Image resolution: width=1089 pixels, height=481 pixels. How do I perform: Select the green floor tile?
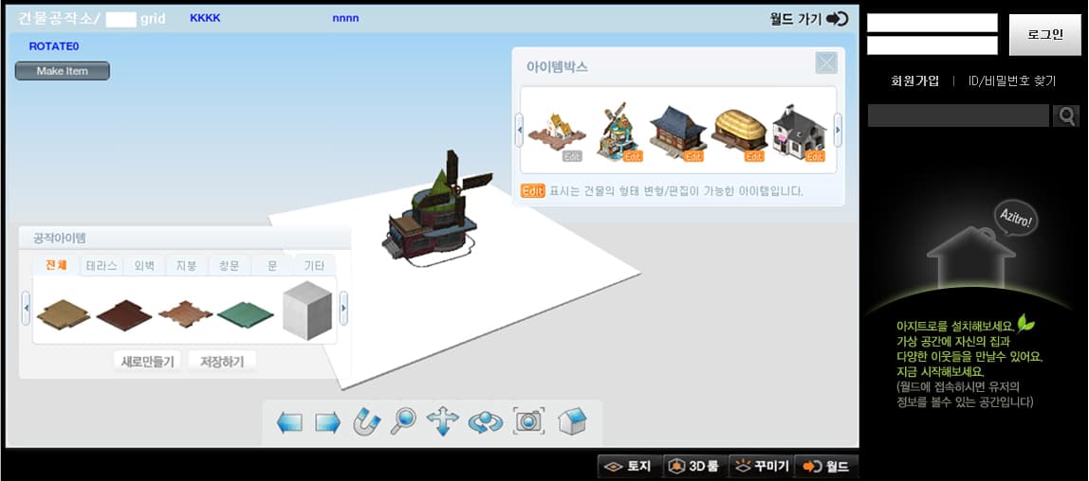[x=245, y=313]
